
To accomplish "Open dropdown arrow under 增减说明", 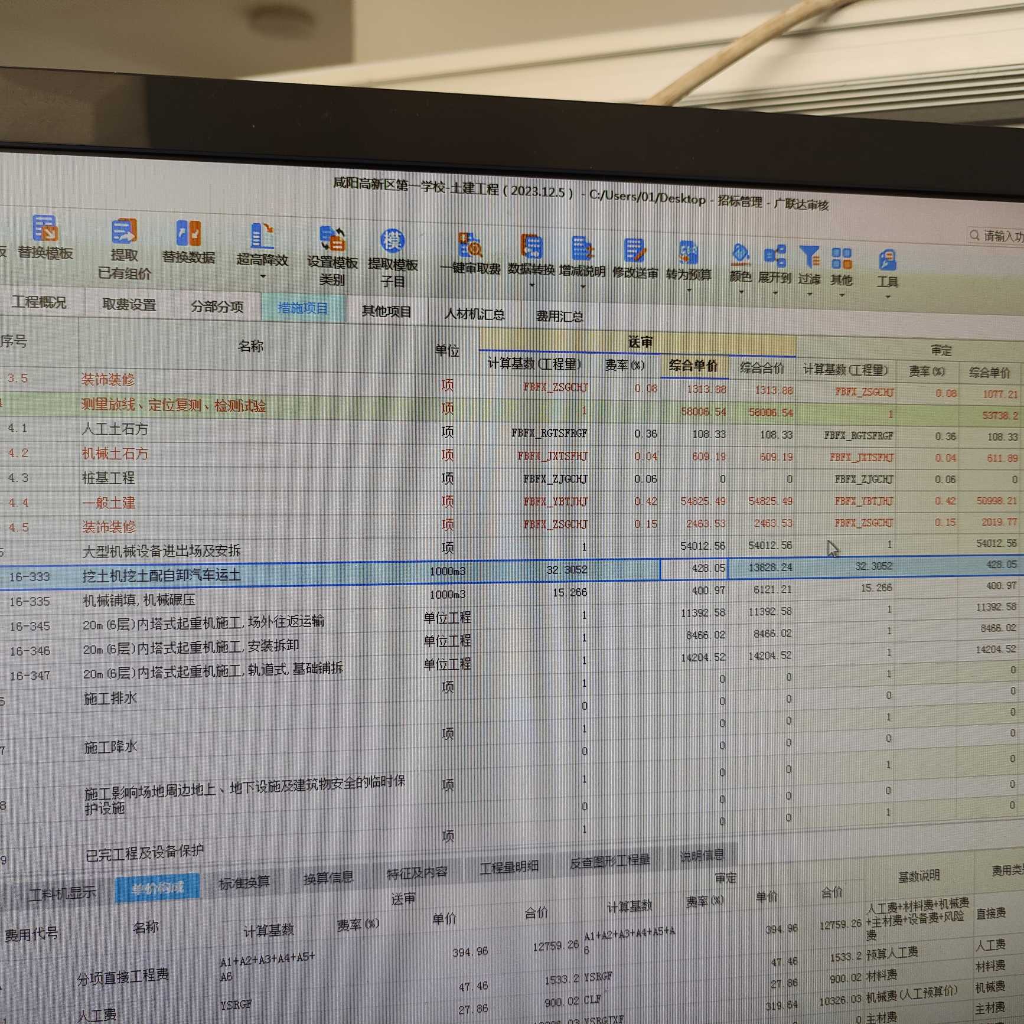I will point(583,287).
